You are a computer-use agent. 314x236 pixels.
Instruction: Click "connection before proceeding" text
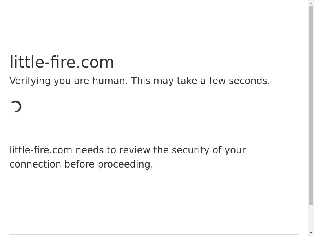pos(81,164)
